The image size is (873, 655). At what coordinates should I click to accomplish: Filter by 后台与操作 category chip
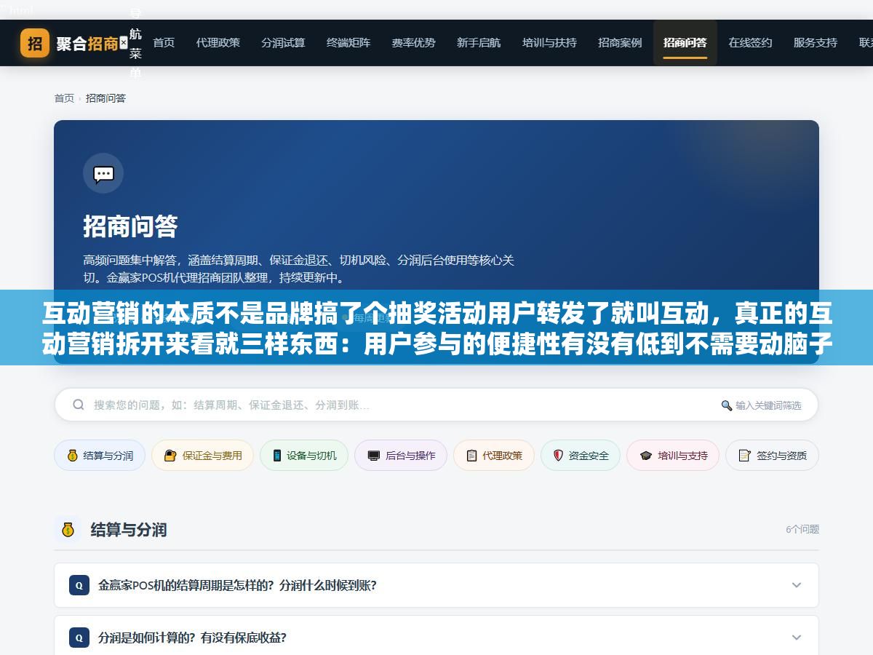[x=401, y=456]
